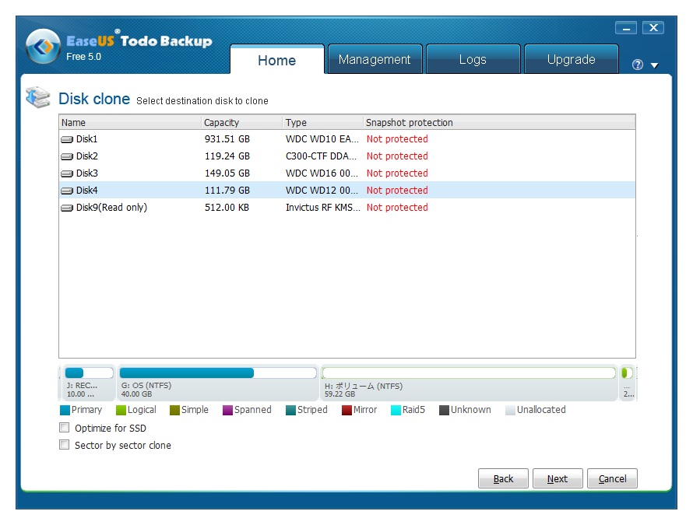Viewport: 693px width, 525px height.
Task: Enable Optimize for SSD checkbox
Action: (x=65, y=428)
